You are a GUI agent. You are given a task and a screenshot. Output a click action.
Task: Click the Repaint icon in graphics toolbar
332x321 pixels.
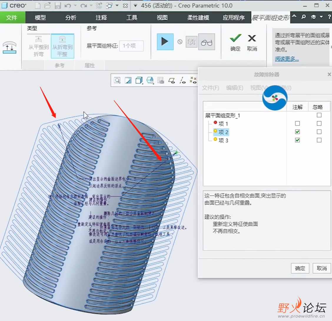coord(128,80)
